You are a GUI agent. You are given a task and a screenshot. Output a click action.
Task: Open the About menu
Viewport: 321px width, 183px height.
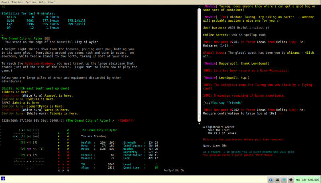point(52,2)
